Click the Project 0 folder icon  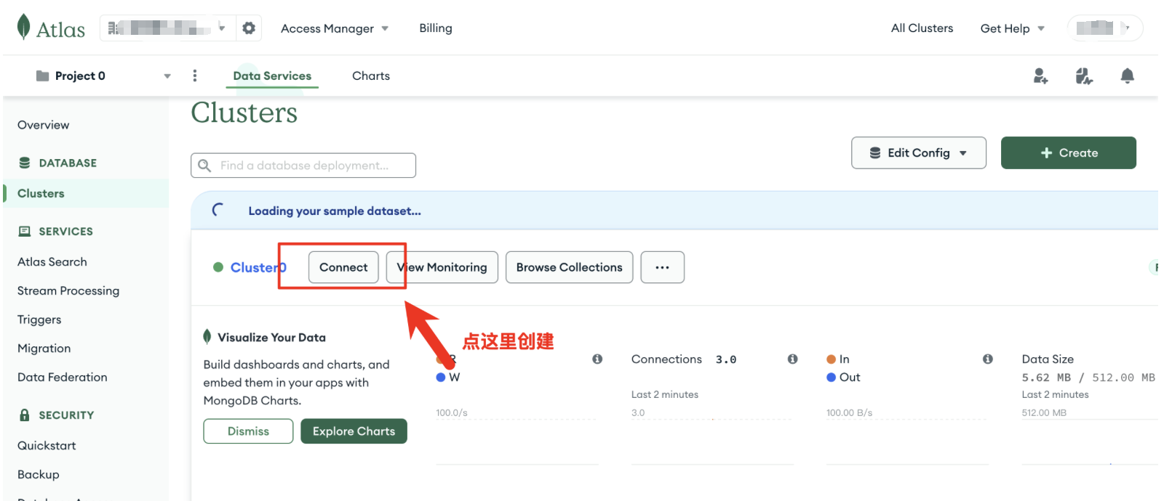click(x=42, y=76)
